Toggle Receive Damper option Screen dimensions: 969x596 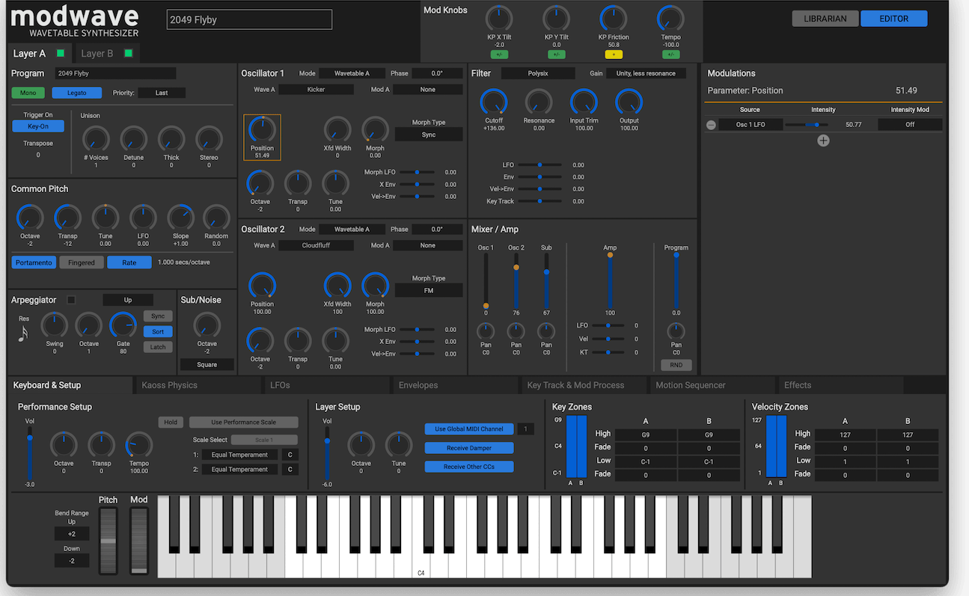(x=469, y=448)
